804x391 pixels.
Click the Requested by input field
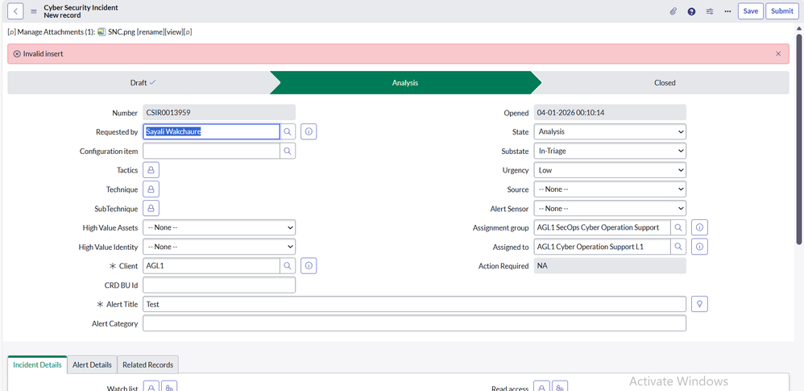211,132
